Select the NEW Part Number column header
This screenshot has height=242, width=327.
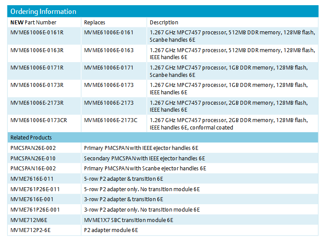tap(33, 22)
